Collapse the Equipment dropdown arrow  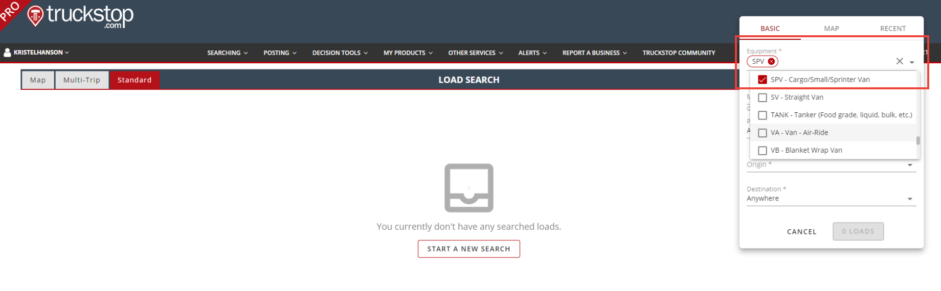tap(912, 62)
